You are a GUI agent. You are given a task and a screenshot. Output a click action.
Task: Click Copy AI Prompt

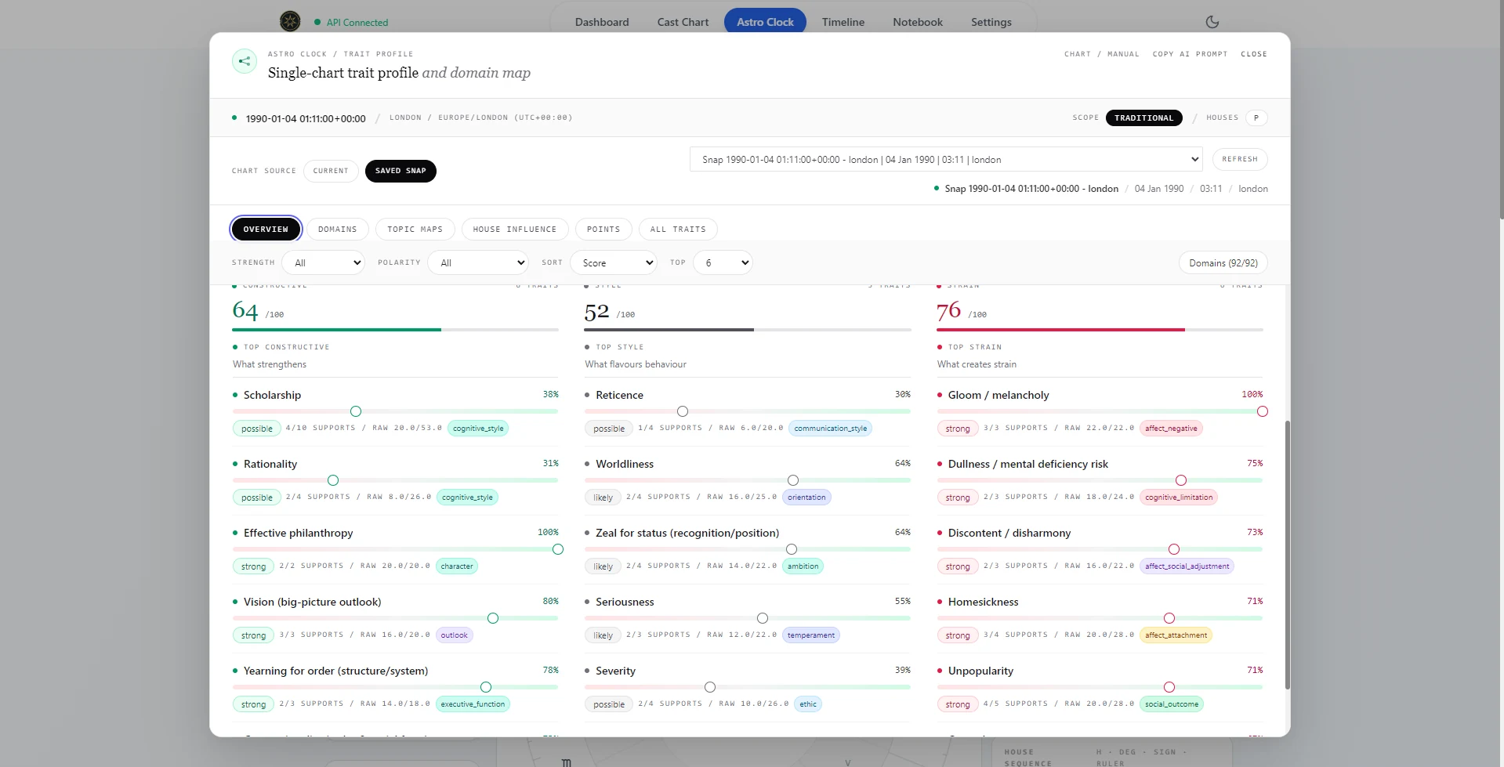coord(1190,54)
